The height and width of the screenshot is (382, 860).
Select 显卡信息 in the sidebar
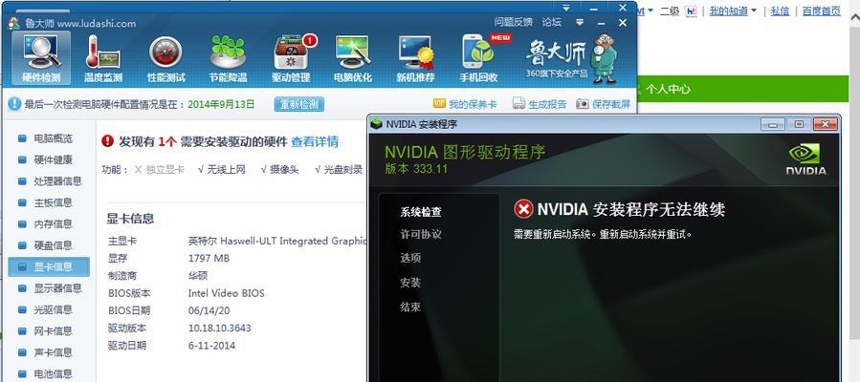[50, 267]
